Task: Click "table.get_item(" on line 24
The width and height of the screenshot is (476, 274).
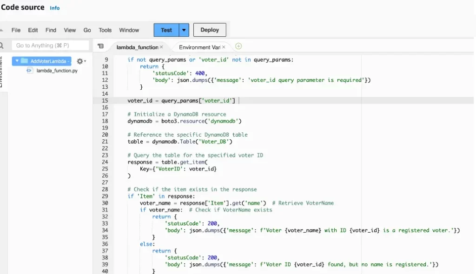Action: pyautogui.click(x=184, y=162)
